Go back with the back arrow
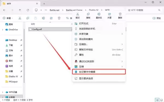Image resolution: width=164 pixels, height=102 pixels. (4, 10)
